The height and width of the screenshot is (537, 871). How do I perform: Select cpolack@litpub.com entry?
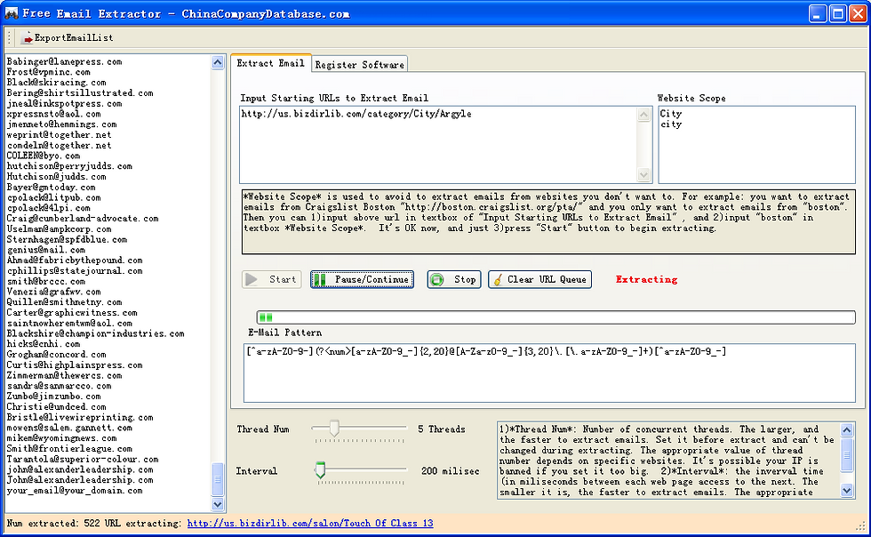pyautogui.click(x=53, y=198)
